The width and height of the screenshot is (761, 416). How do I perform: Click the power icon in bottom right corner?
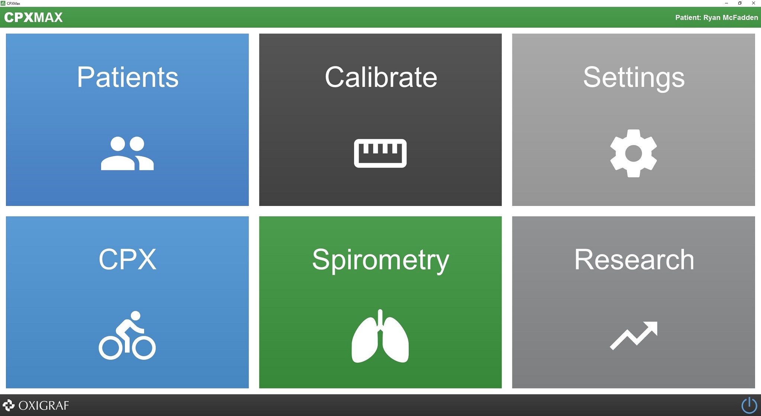tap(749, 405)
